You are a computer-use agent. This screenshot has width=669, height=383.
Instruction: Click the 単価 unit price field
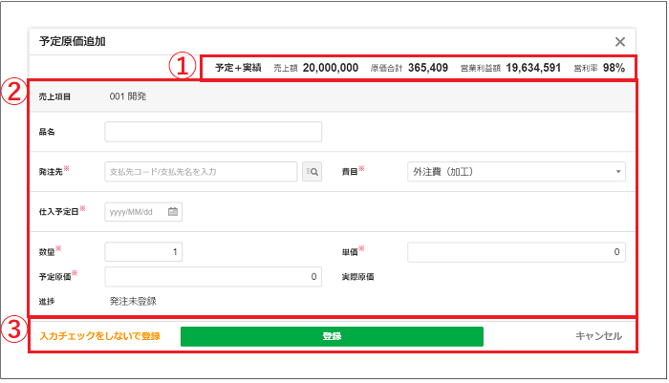[x=516, y=252]
